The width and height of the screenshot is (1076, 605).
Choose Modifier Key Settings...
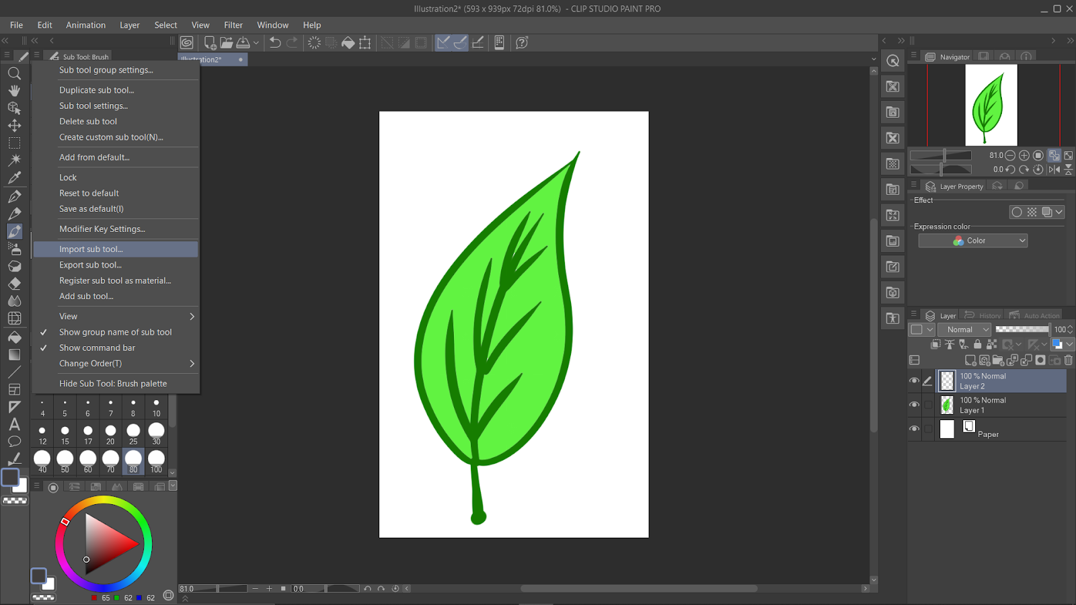(116, 229)
